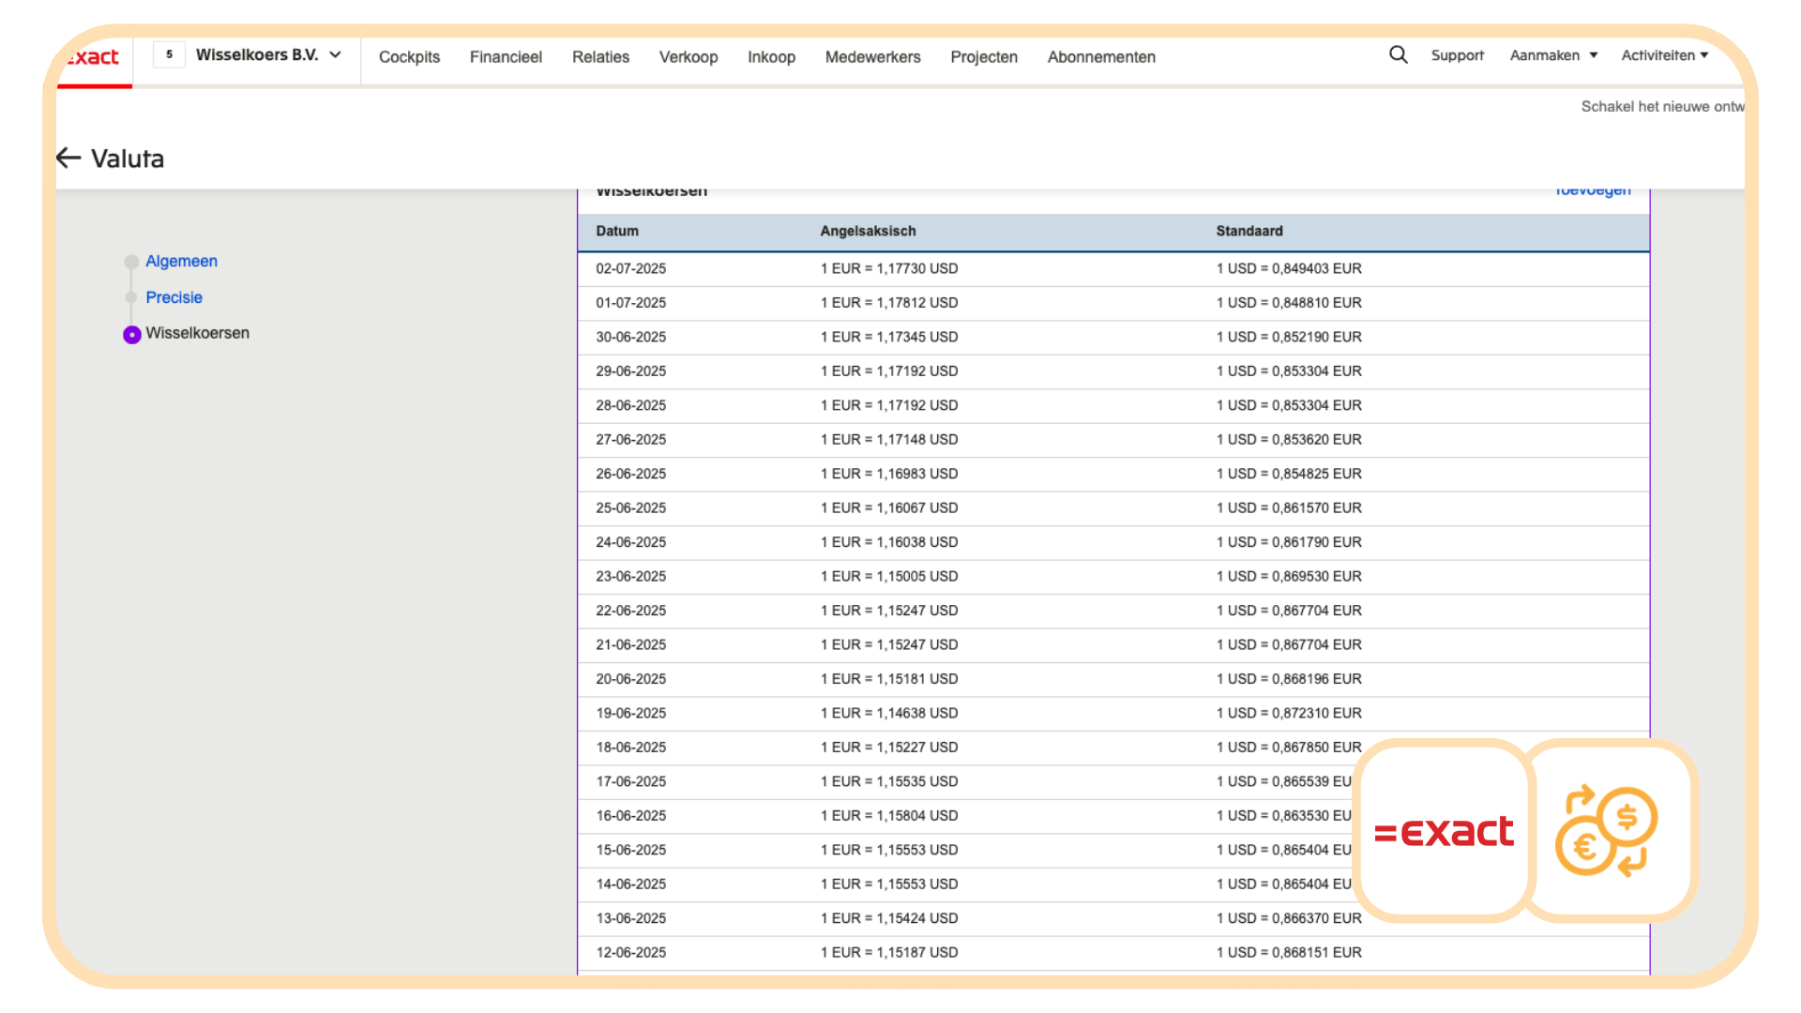Viewport: 1801px width, 1013px height.
Task: Click the 1 USD = 0,861570 EUR value
Action: tap(1289, 508)
